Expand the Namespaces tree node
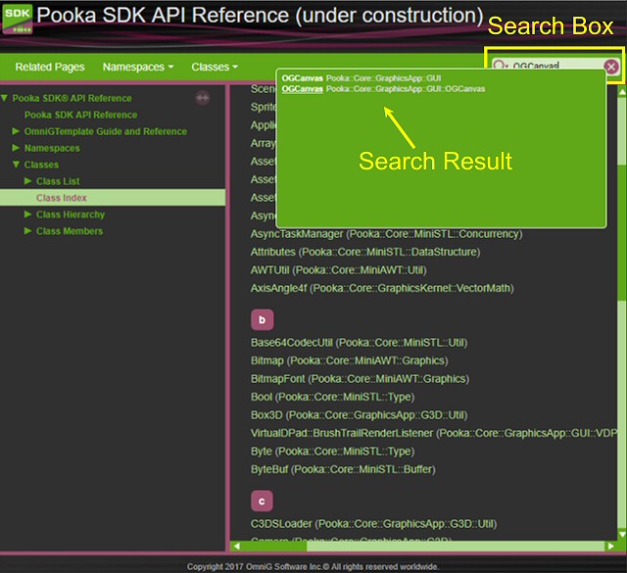Viewport: 627px width, 573px height. [x=16, y=148]
